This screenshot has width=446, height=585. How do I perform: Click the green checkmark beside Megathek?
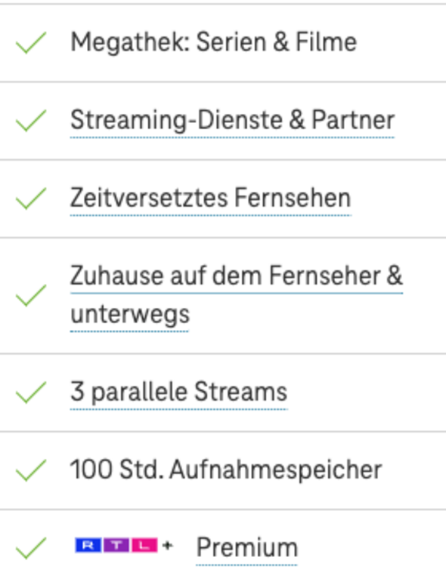(x=31, y=42)
